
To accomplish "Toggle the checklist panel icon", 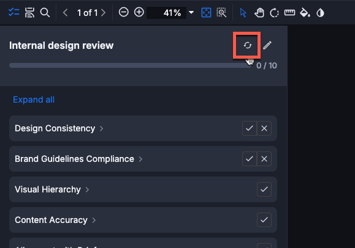I will 13,12.
